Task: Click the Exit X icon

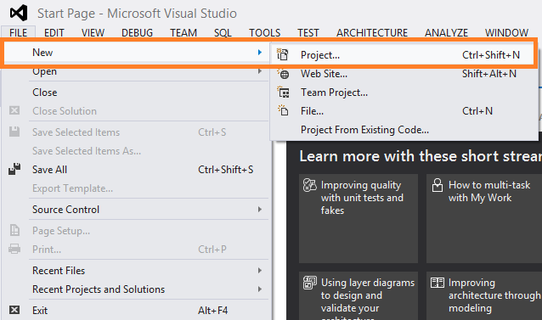Action: (14, 310)
